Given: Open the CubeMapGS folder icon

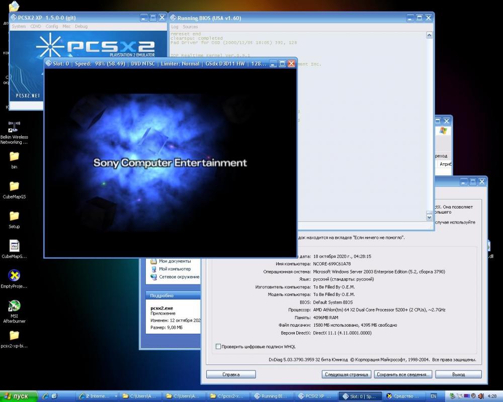Looking at the screenshot, I should pos(14,186).
